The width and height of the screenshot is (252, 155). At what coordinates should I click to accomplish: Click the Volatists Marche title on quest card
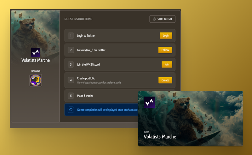click(x=160, y=137)
